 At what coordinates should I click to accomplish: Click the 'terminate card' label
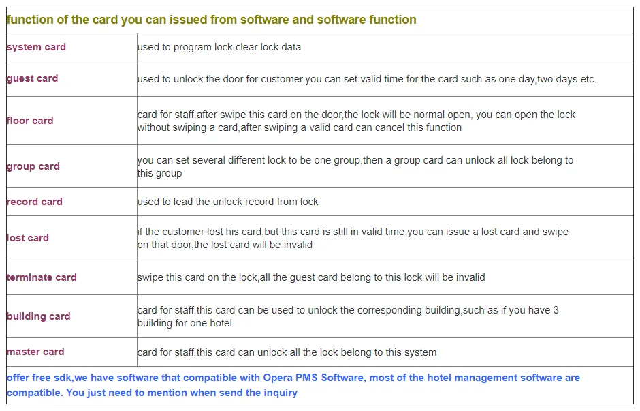click(42, 277)
